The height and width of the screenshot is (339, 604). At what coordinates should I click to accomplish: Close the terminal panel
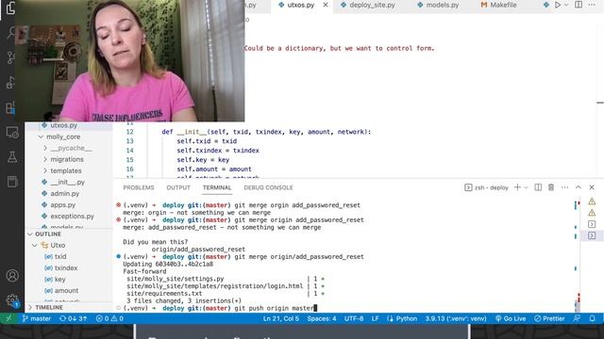[x=592, y=187]
